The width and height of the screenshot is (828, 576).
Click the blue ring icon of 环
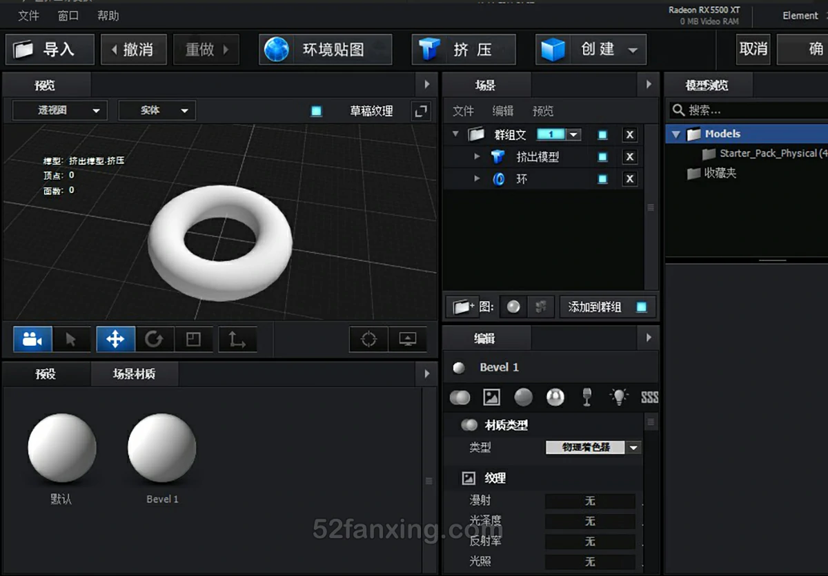tap(498, 179)
